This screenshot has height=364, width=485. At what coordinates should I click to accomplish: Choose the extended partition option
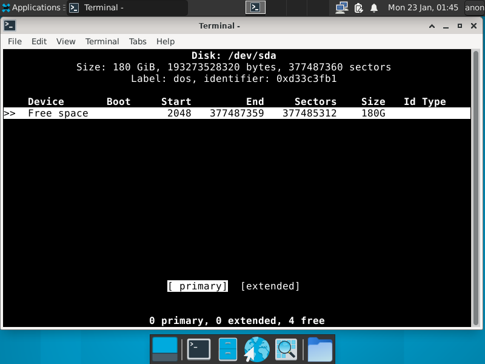pos(270,286)
